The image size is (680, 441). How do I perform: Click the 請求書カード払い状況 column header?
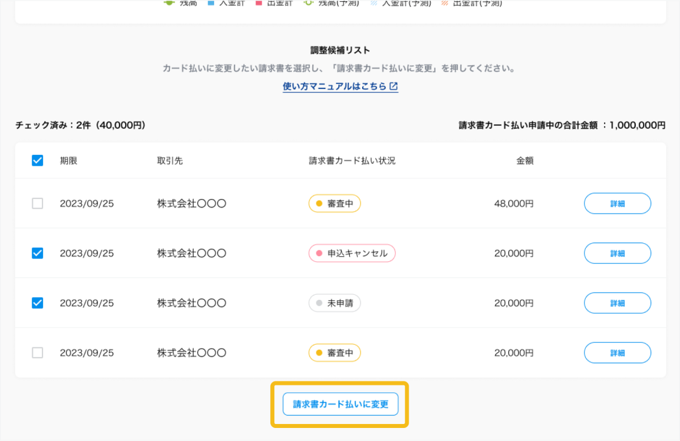(352, 160)
